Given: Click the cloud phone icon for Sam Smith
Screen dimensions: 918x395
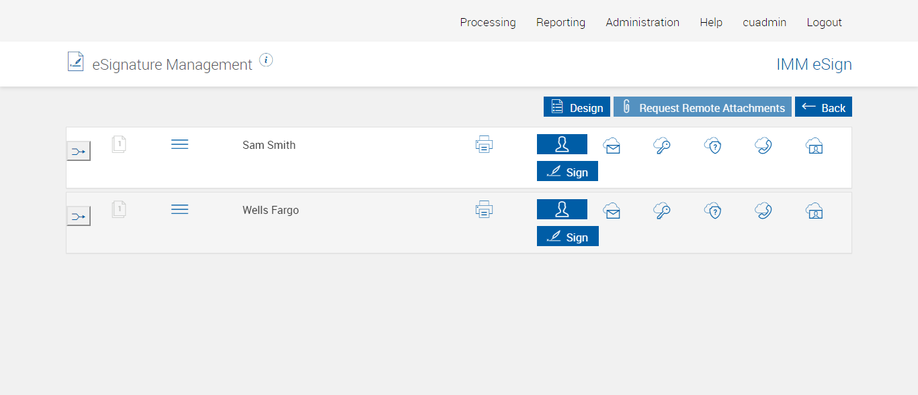Looking at the screenshot, I should pos(763,146).
